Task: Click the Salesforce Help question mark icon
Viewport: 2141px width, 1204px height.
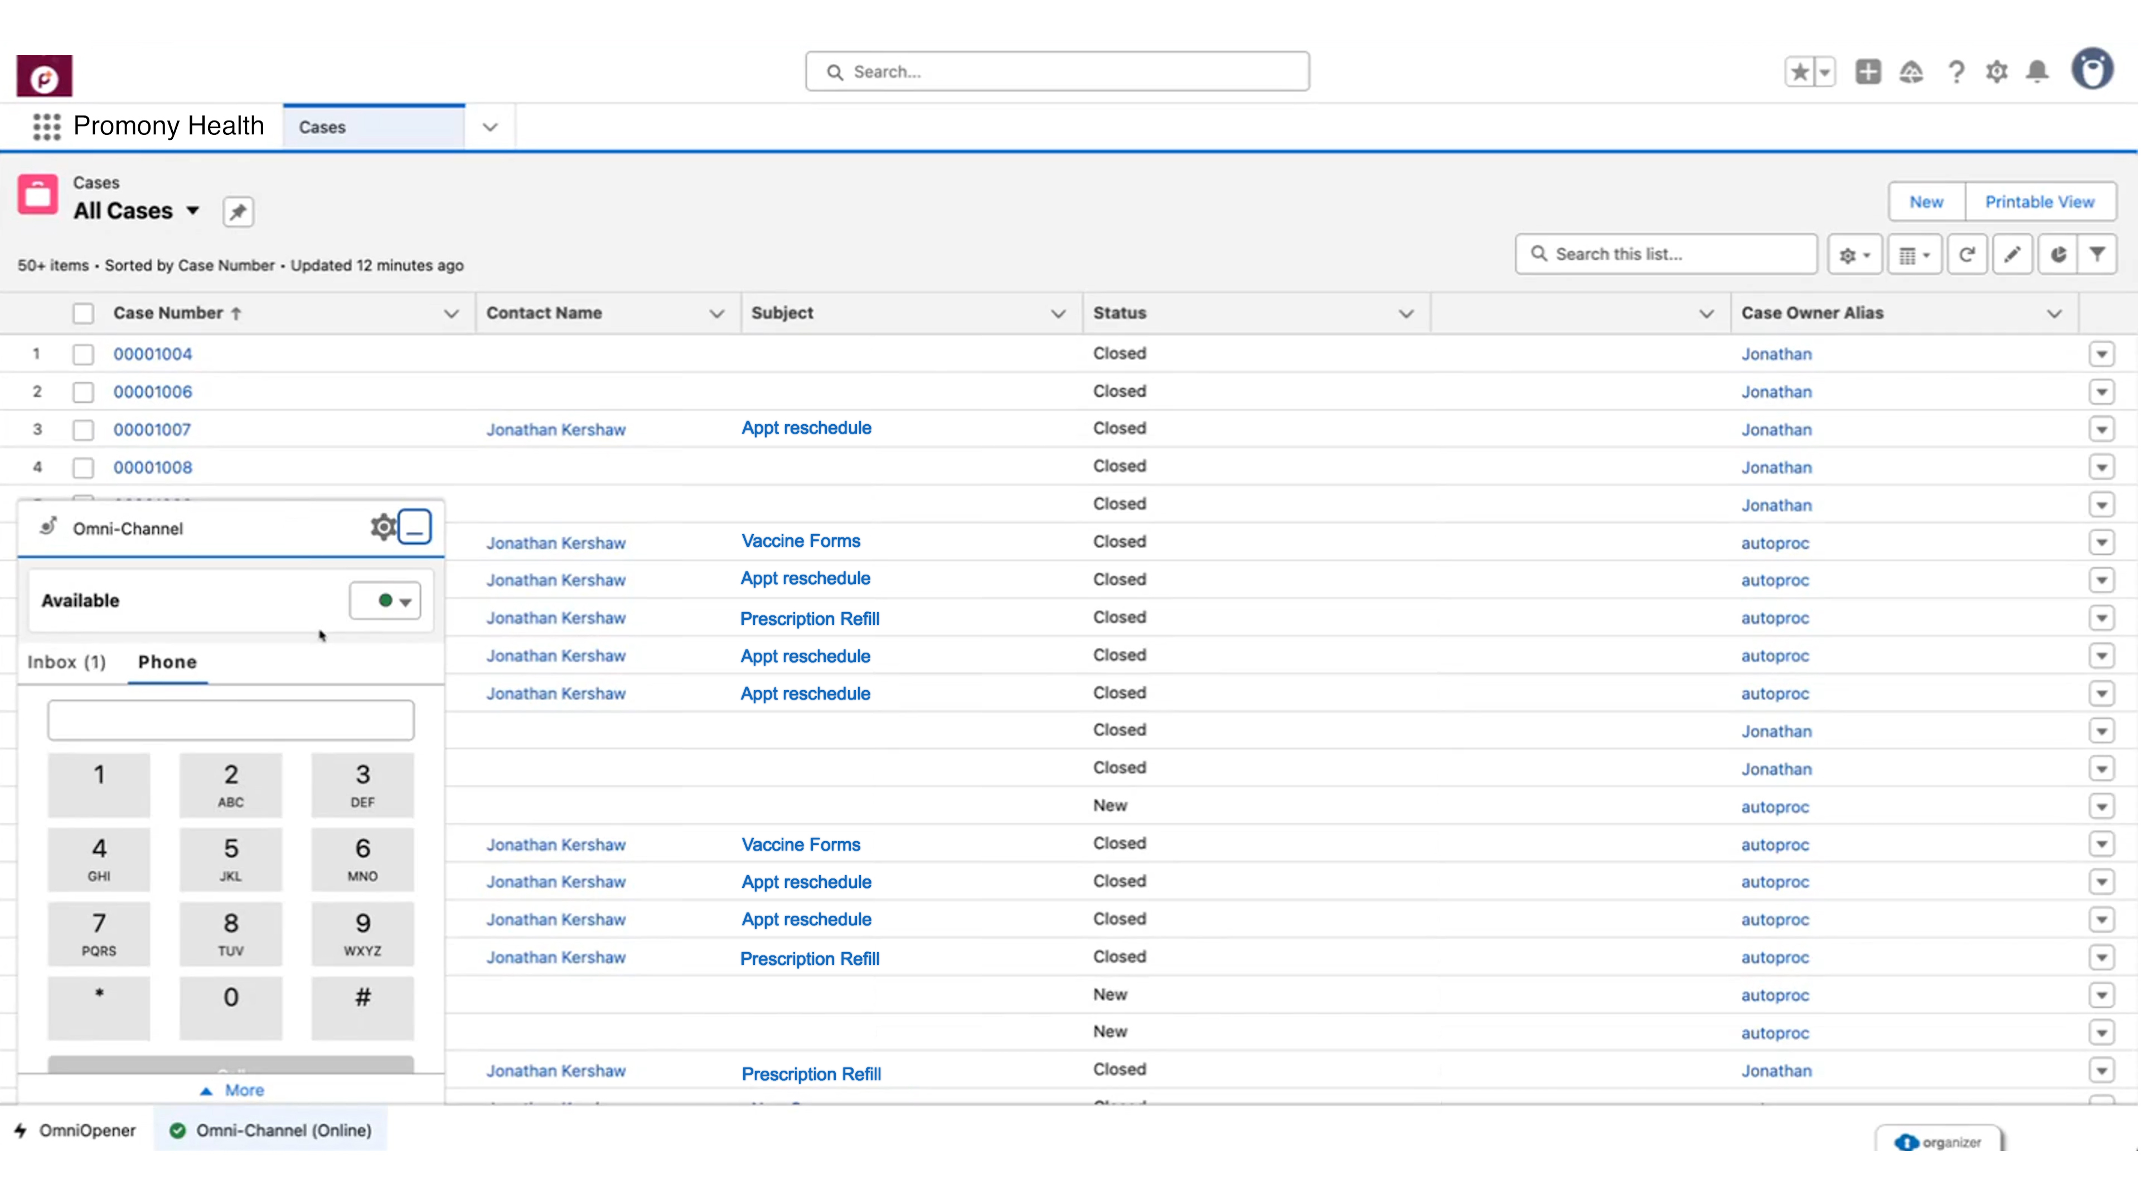Action: click(x=1956, y=71)
